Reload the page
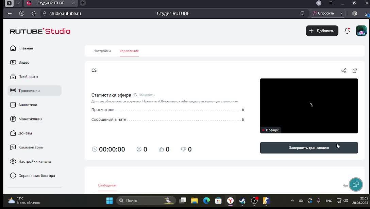Image resolution: width=370 pixels, height=209 pixels. pyautogui.click(x=34, y=14)
